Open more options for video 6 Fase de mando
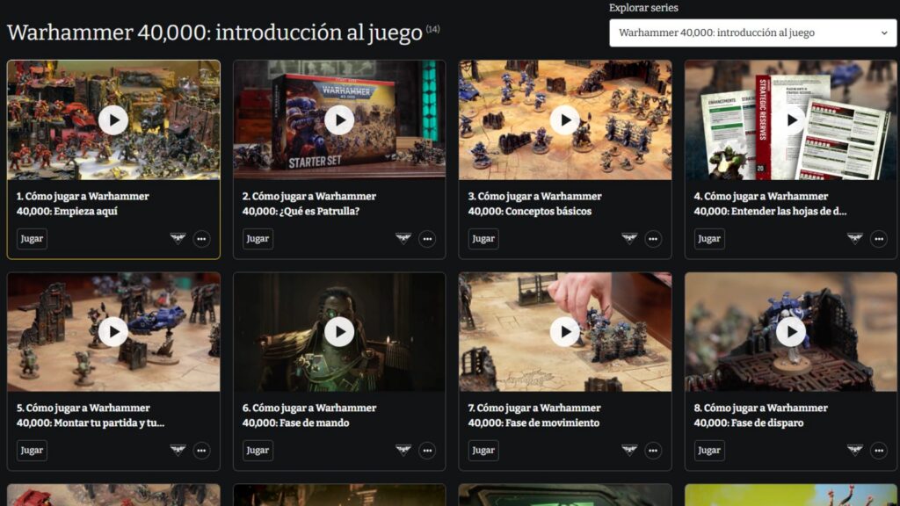900x506 pixels. (427, 451)
